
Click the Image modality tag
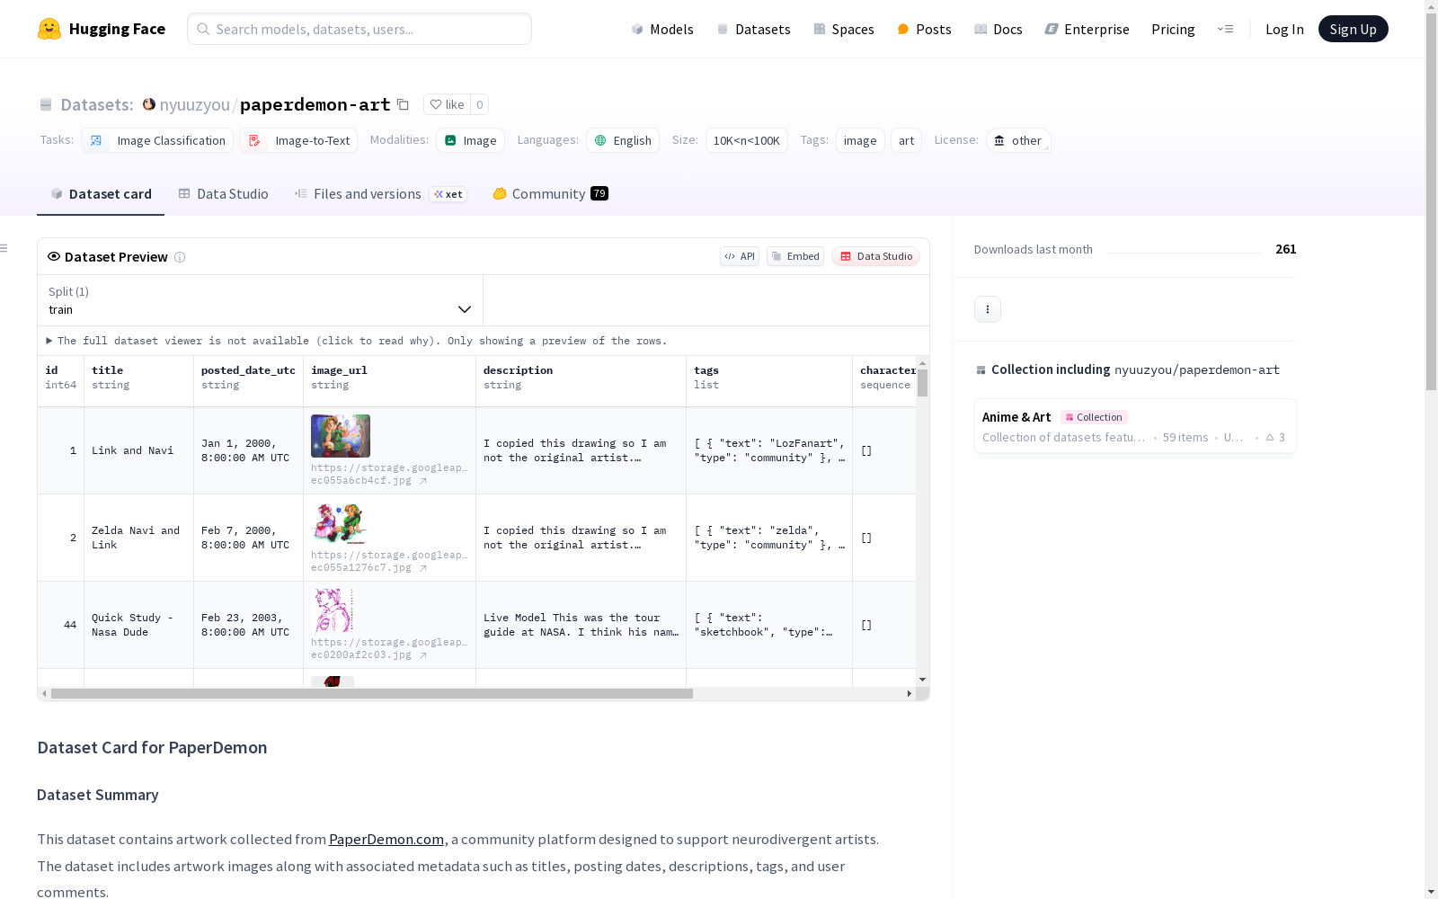470,140
